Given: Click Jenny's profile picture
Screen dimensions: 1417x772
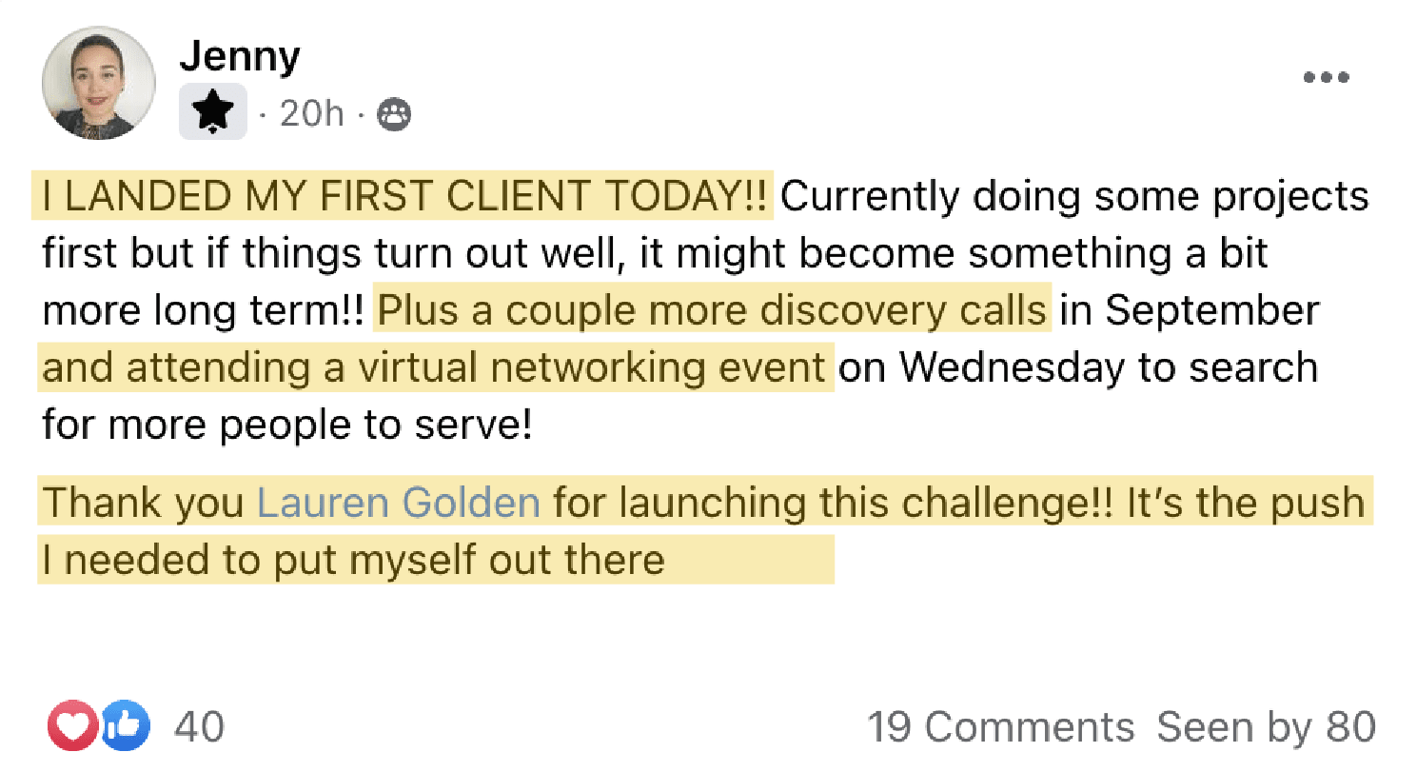Looking at the screenshot, I should coord(99,83).
